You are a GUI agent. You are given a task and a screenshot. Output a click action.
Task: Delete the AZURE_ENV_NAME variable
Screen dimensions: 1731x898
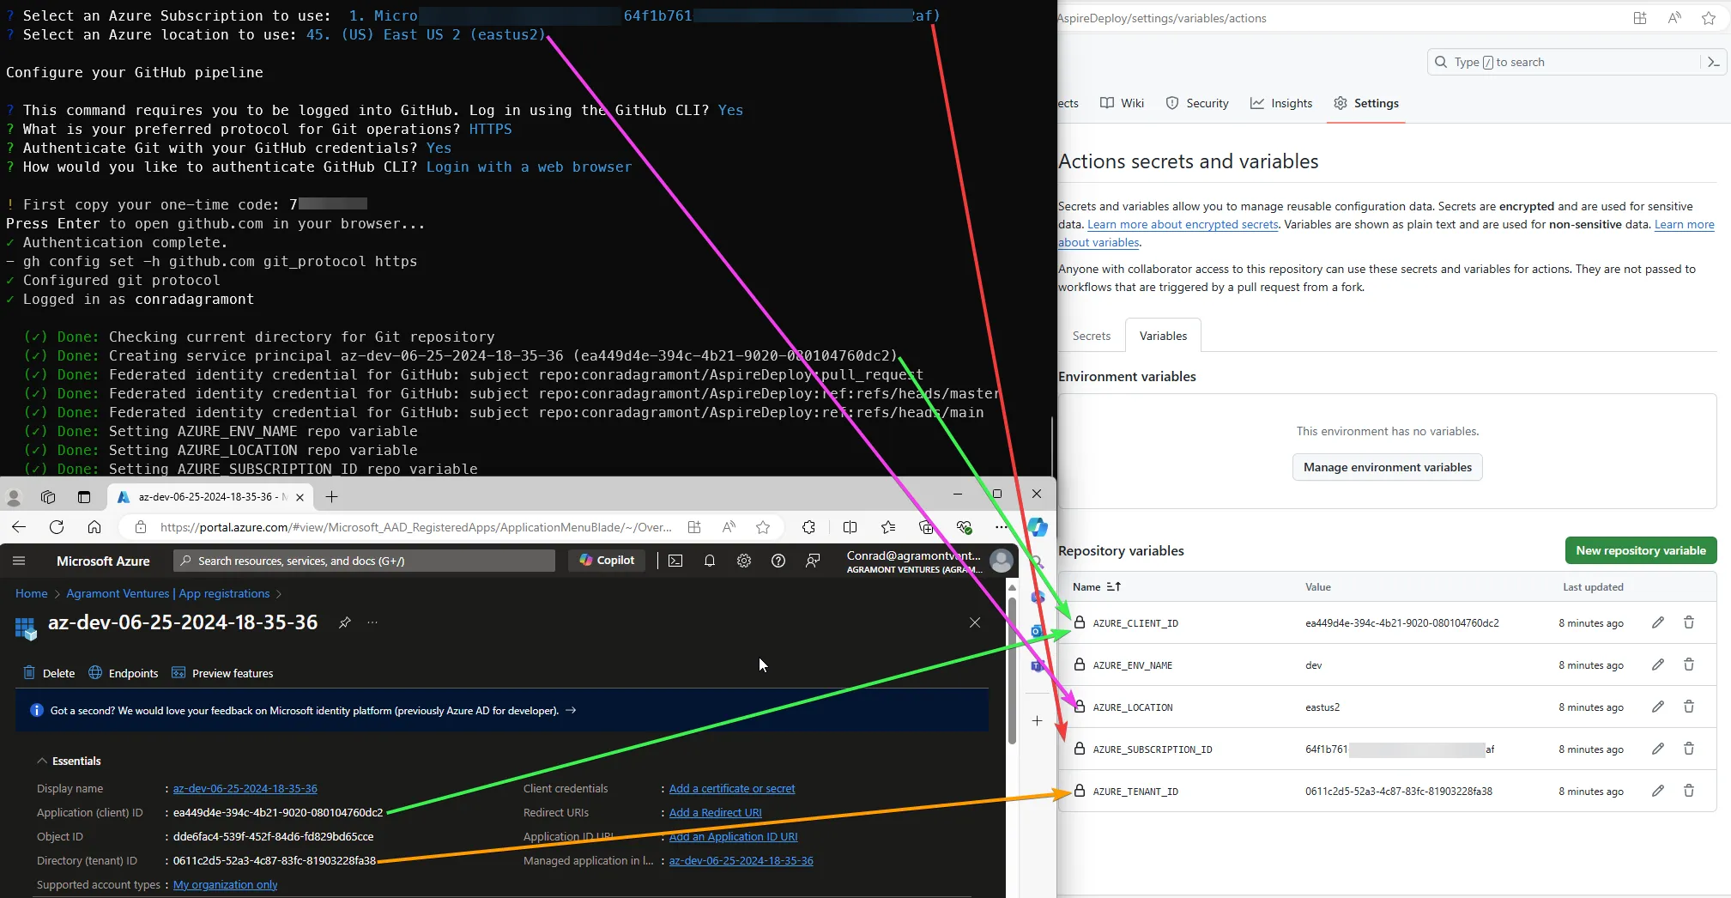click(1689, 664)
